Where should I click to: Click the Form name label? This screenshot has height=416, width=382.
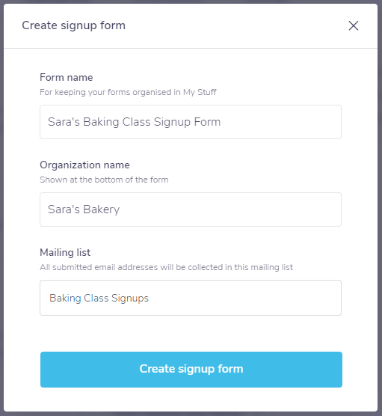coord(67,78)
